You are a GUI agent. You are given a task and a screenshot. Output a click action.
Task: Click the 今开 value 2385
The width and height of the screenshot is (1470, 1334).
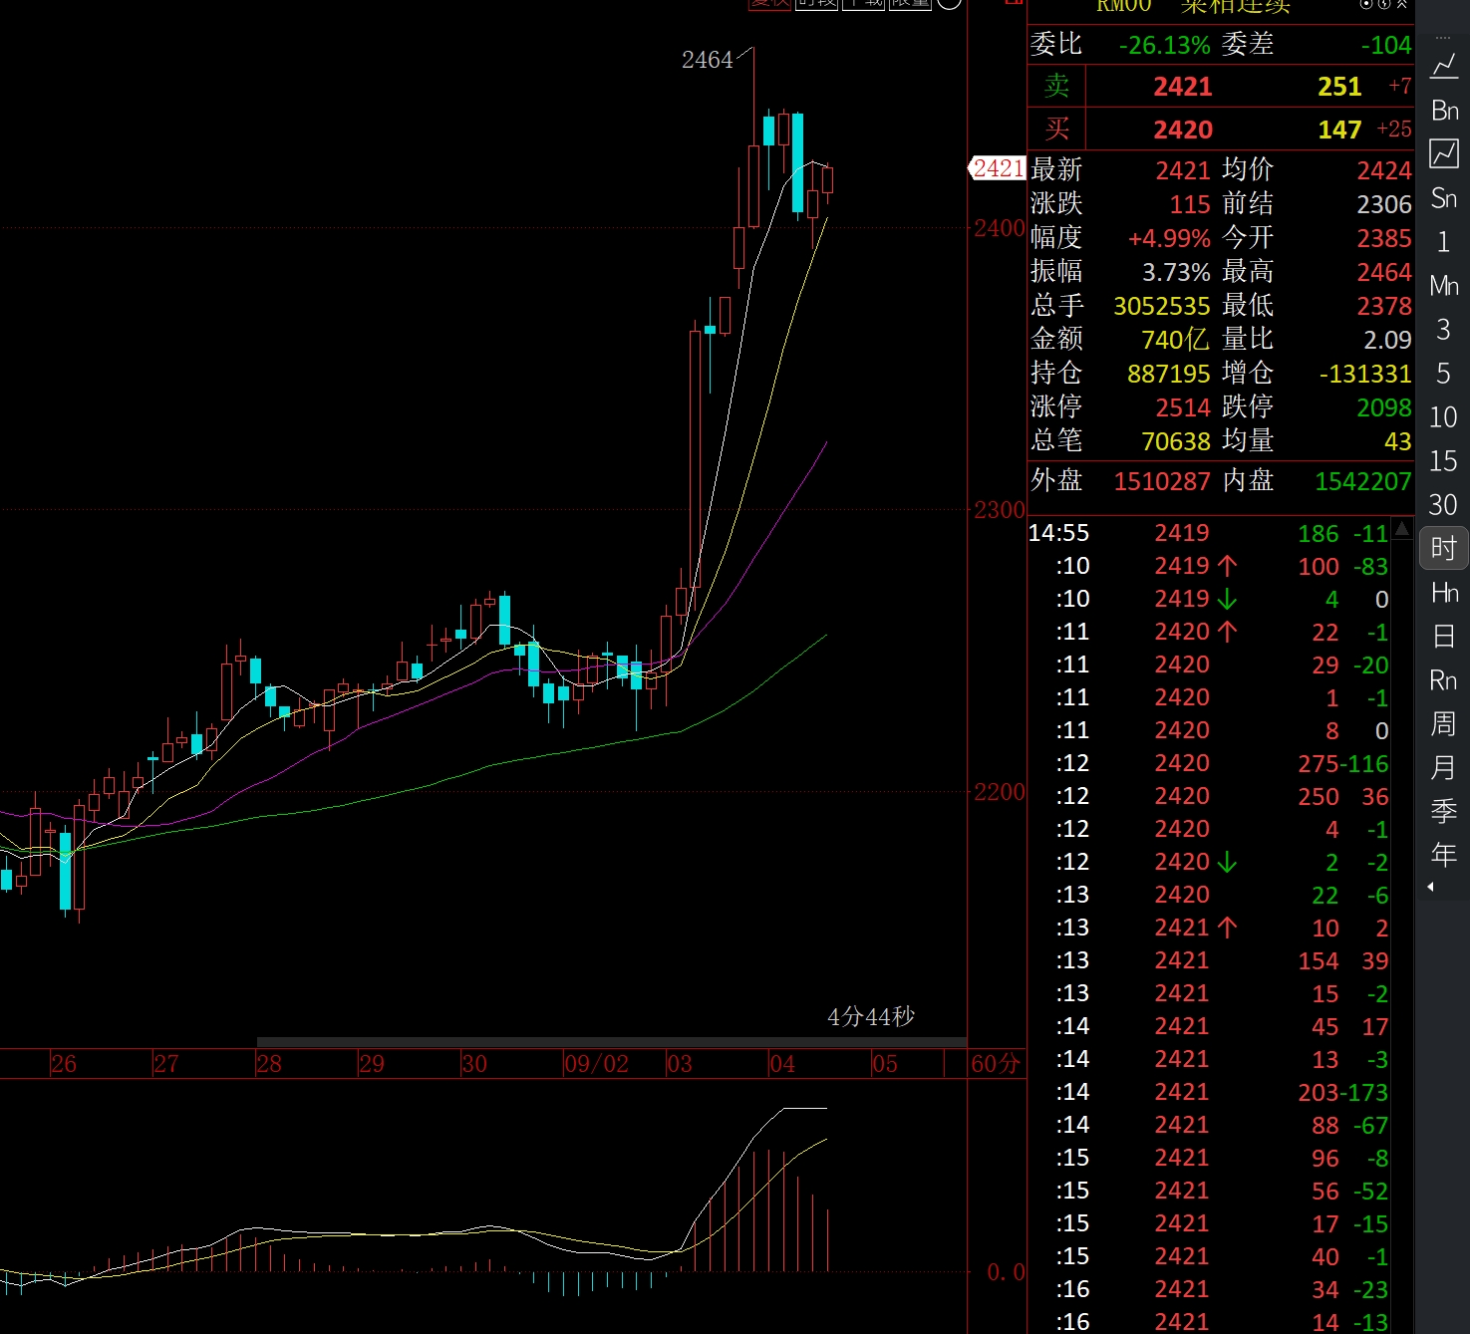(1384, 238)
